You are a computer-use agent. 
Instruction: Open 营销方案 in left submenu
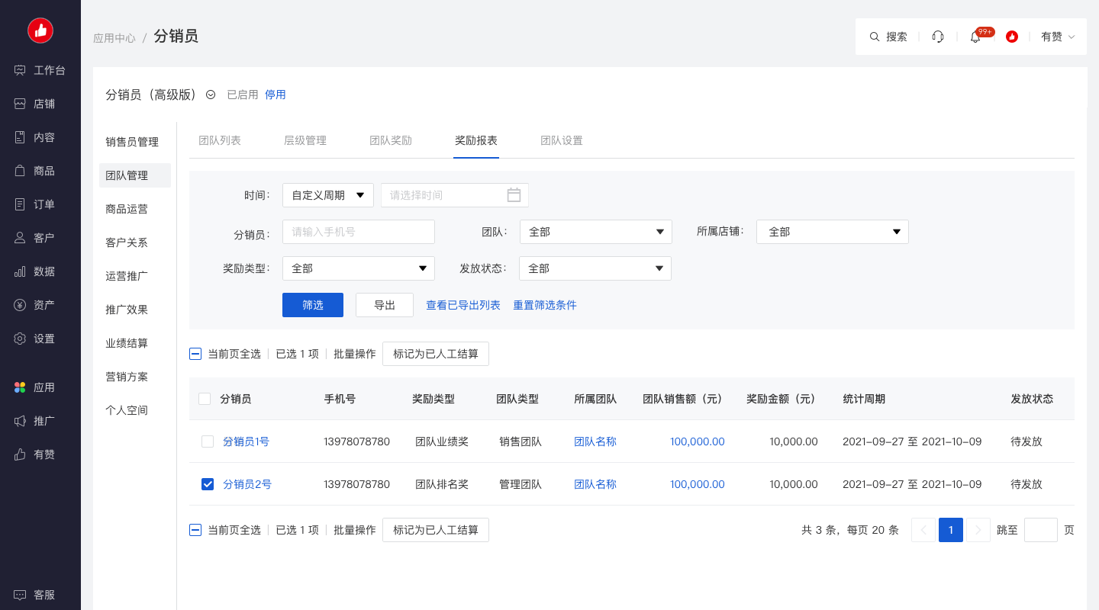(127, 377)
